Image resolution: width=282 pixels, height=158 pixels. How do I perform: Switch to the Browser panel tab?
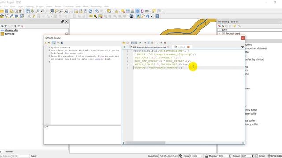pyautogui.click(x=9, y=151)
